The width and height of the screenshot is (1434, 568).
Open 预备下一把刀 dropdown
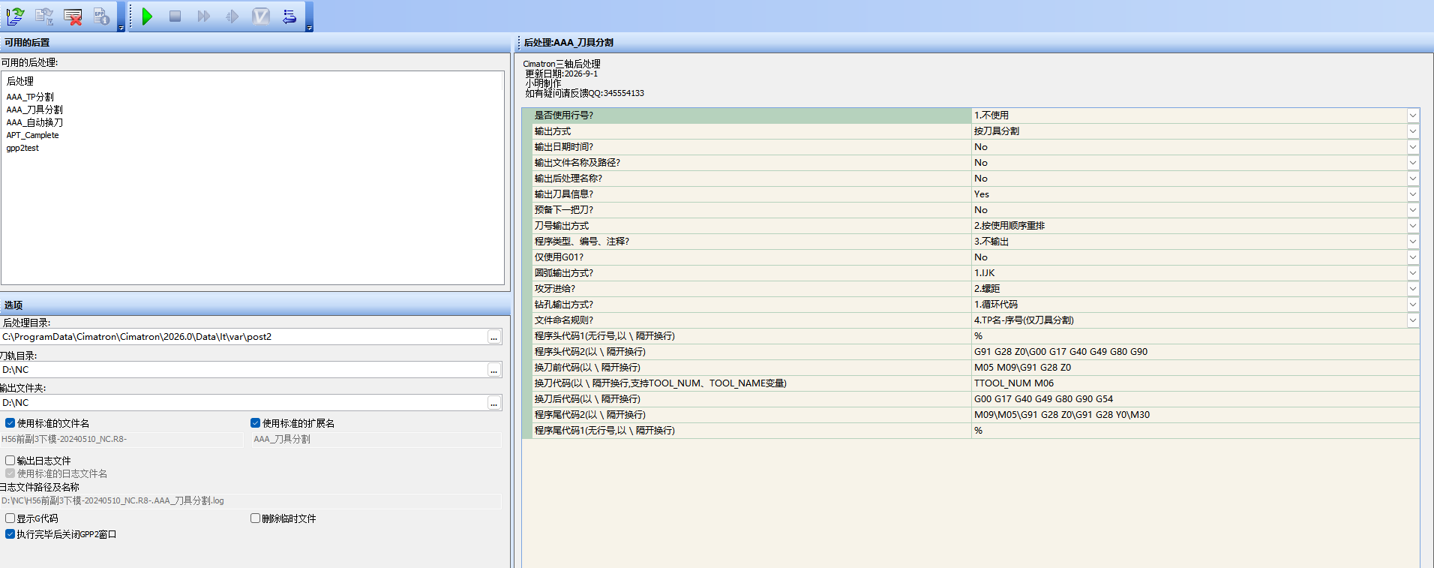tap(1413, 210)
